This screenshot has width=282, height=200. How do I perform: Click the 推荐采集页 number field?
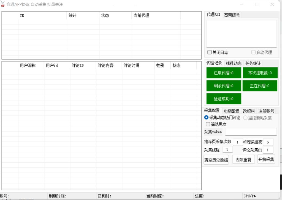coord(268,142)
